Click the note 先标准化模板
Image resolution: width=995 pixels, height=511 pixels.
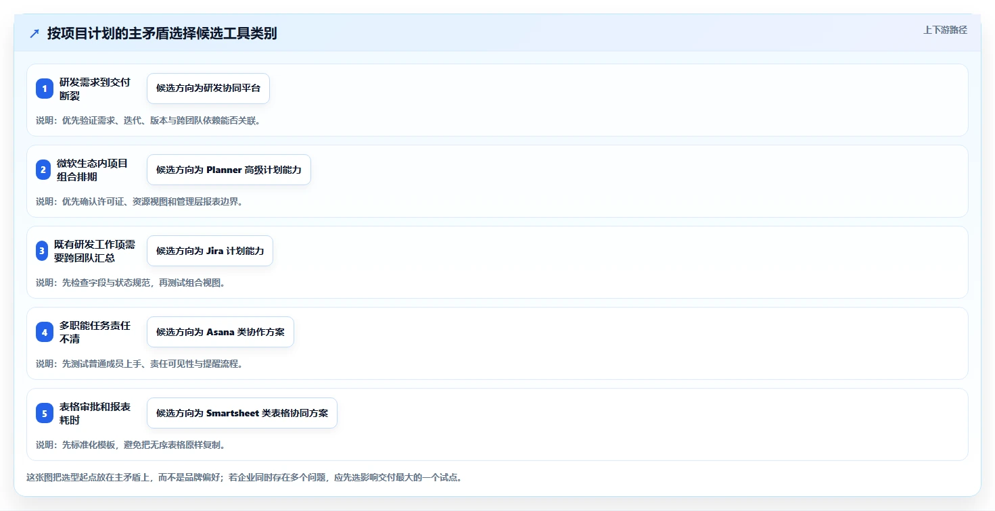point(89,445)
